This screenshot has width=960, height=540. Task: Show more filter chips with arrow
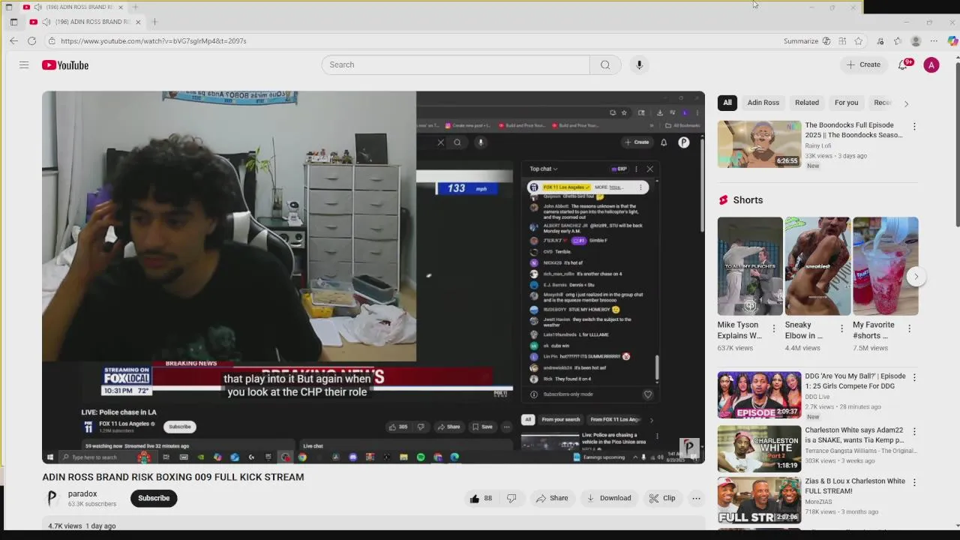pos(906,103)
